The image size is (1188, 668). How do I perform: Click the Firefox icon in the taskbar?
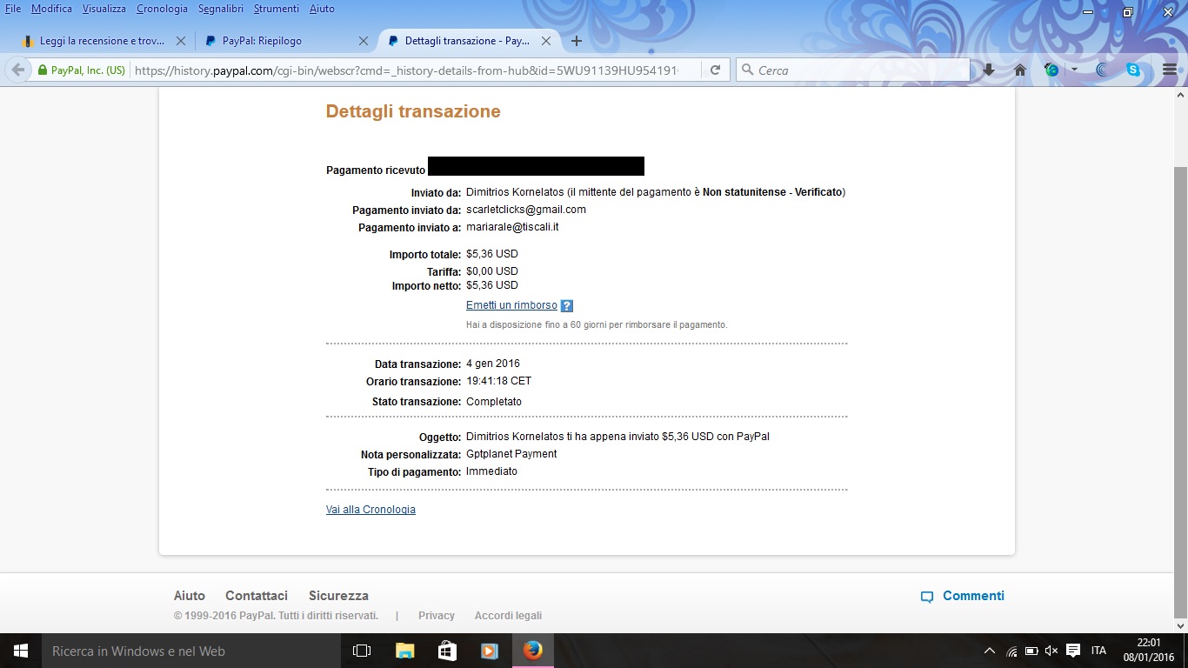coord(532,651)
